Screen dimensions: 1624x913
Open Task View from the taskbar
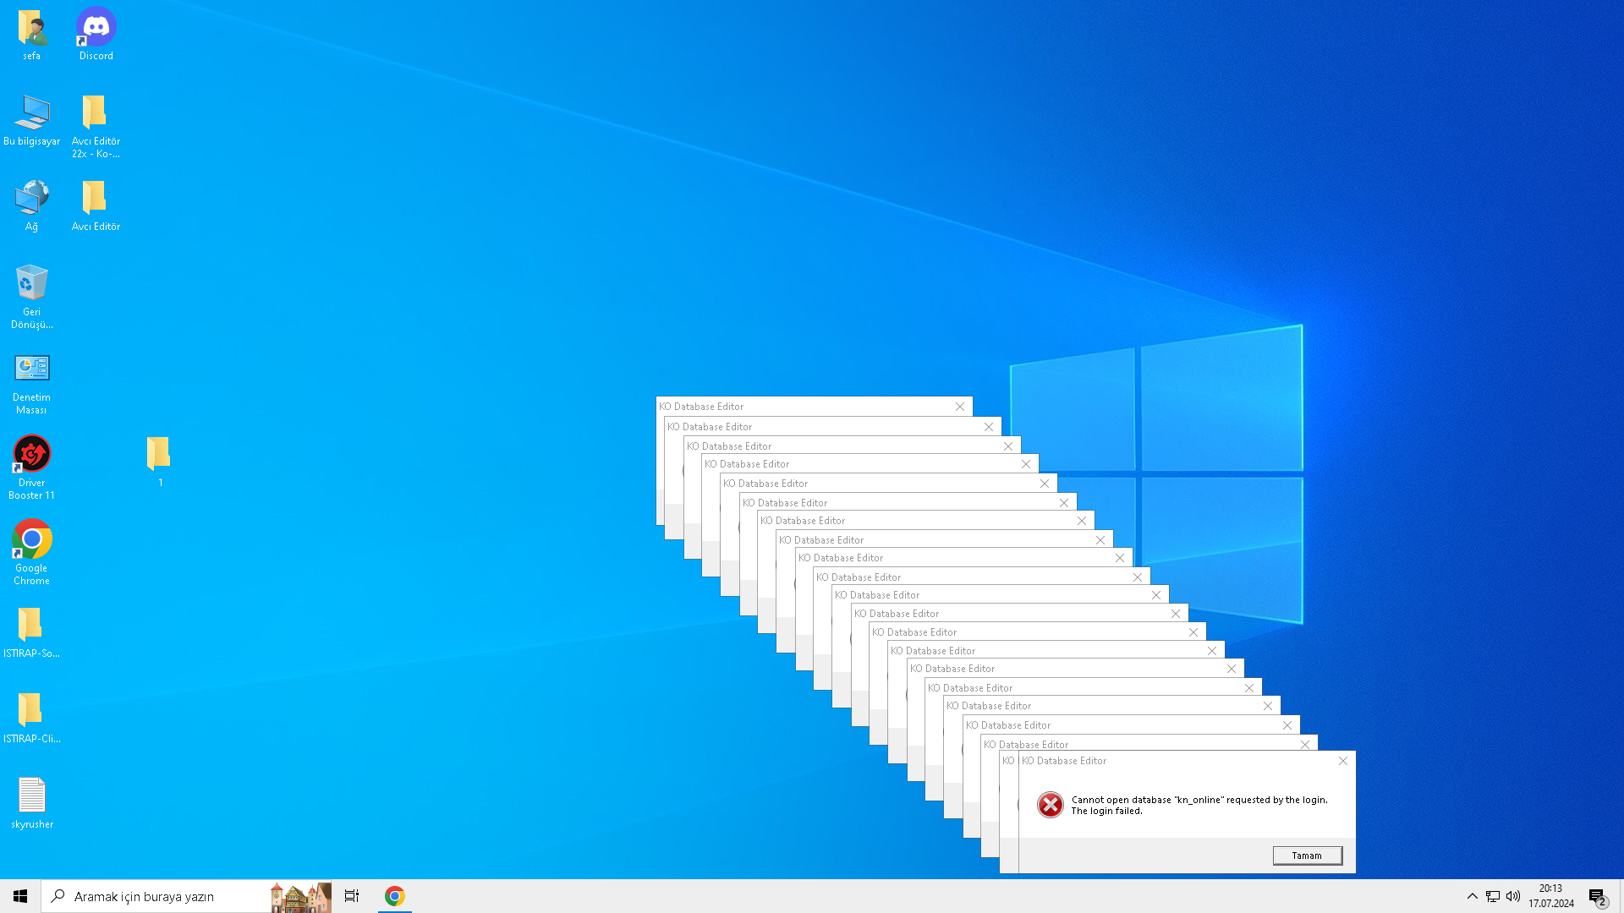click(x=352, y=896)
